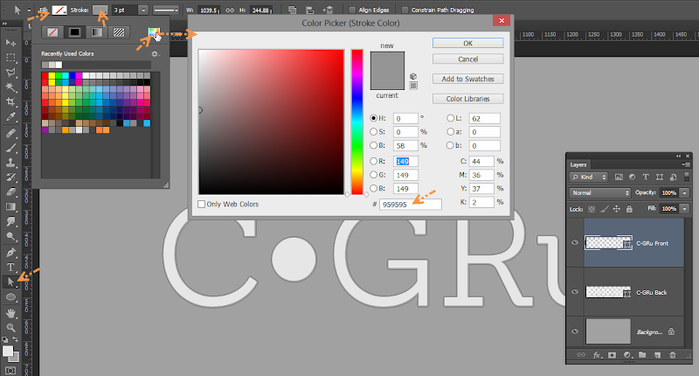
Task: Open the Kind layer filter dropdown
Action: click(588, 178)
